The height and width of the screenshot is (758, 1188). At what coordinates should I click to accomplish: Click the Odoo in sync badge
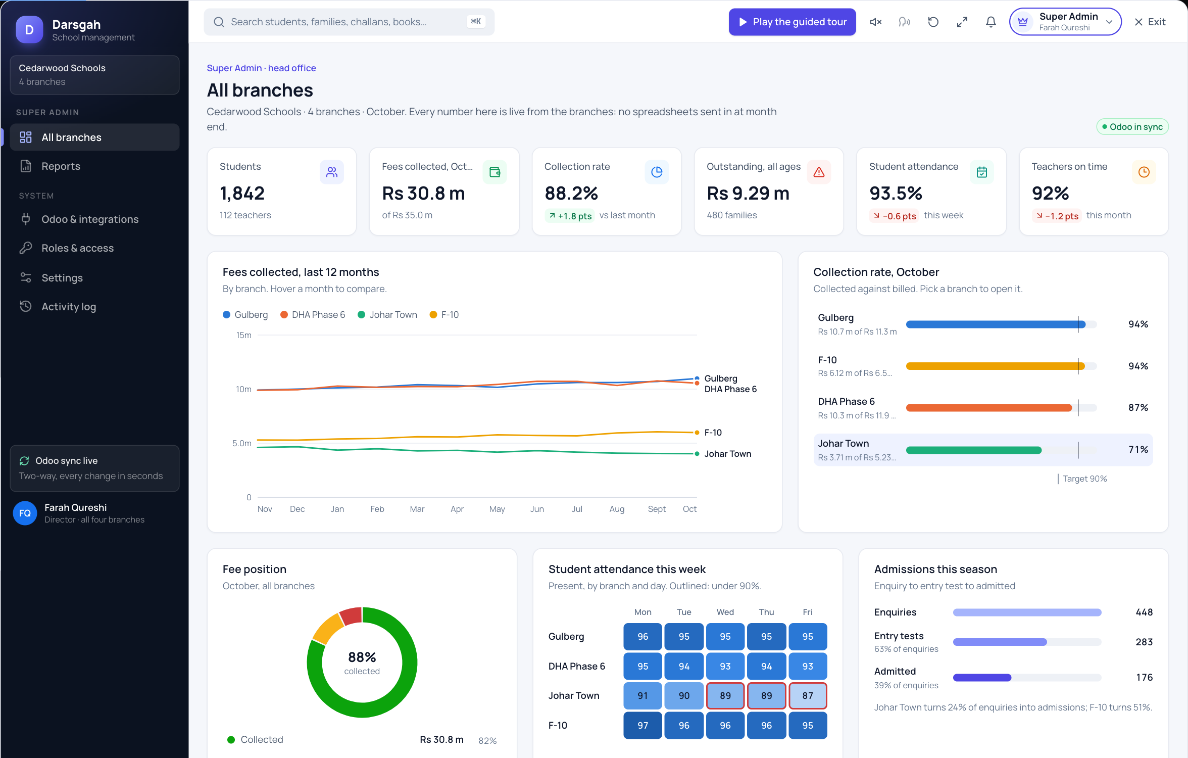coord(1132,127)
